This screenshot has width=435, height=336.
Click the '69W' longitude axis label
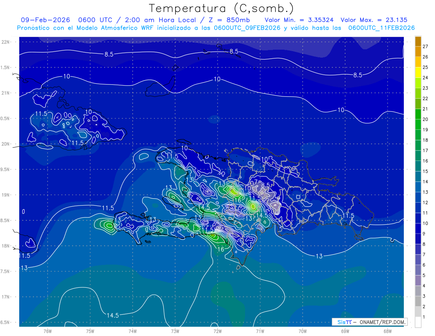point(345,331)
